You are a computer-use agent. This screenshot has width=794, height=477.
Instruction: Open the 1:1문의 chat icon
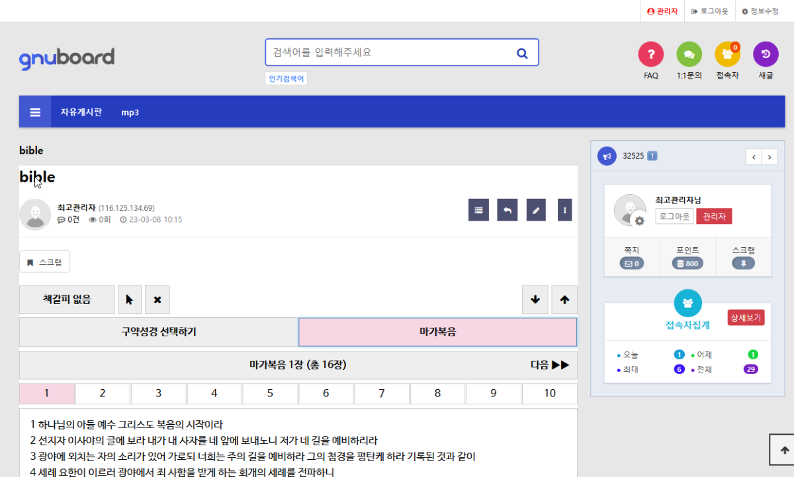(689, 54)
